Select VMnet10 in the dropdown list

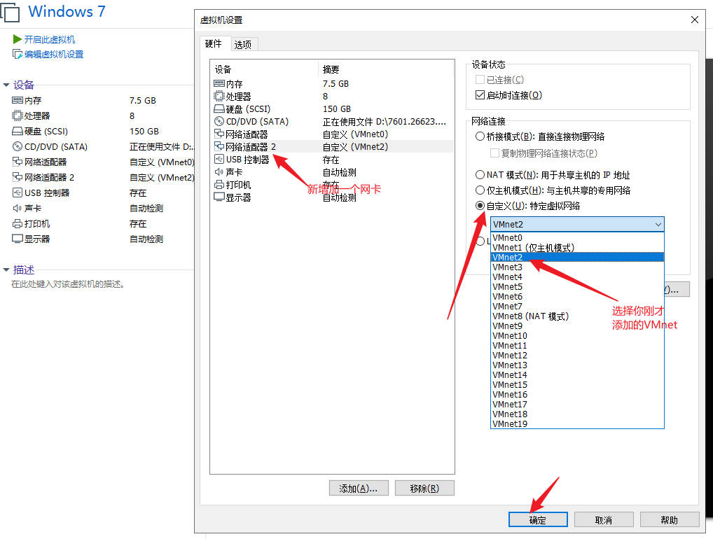point(577,336)
